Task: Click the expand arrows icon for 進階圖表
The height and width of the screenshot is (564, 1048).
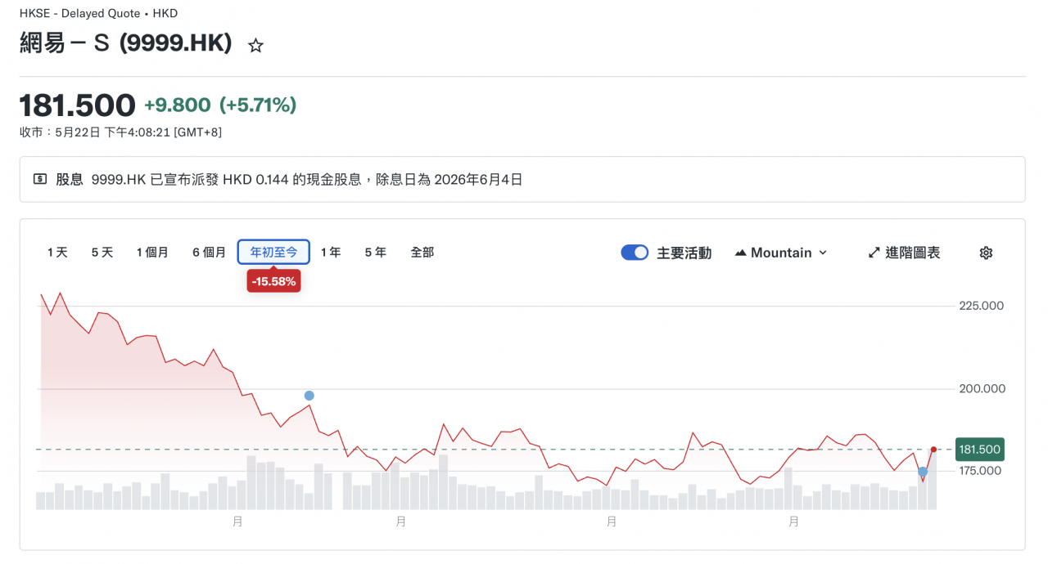Action: coord(874,253)
